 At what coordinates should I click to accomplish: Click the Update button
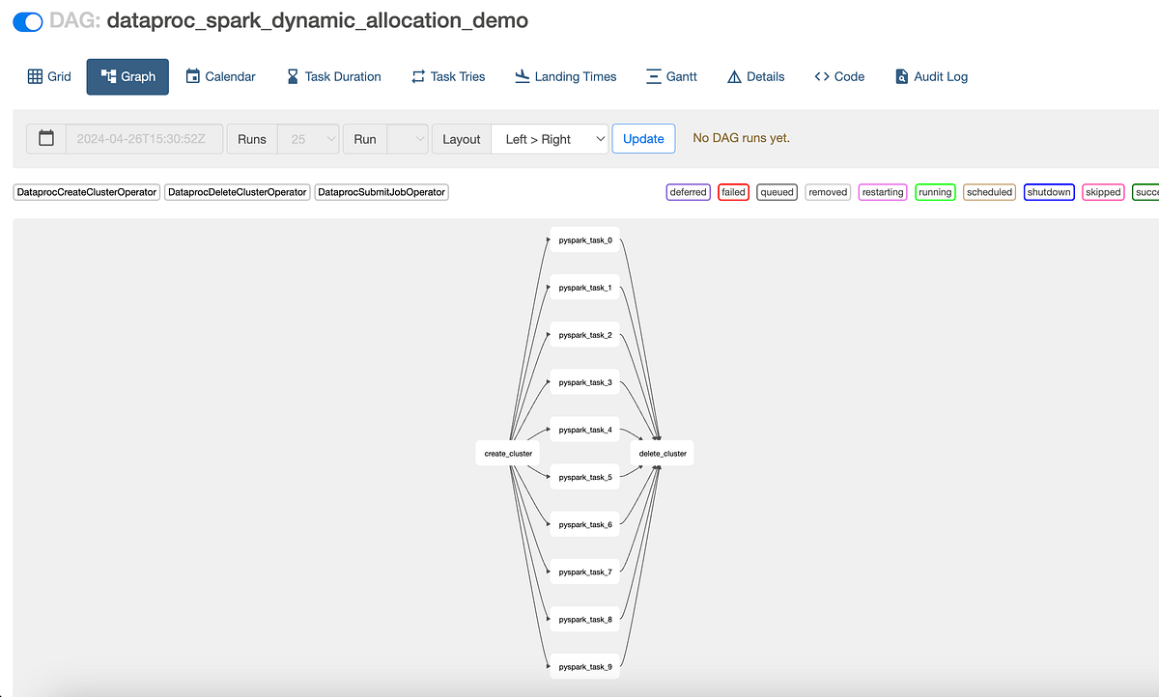(x=643, y=138)
